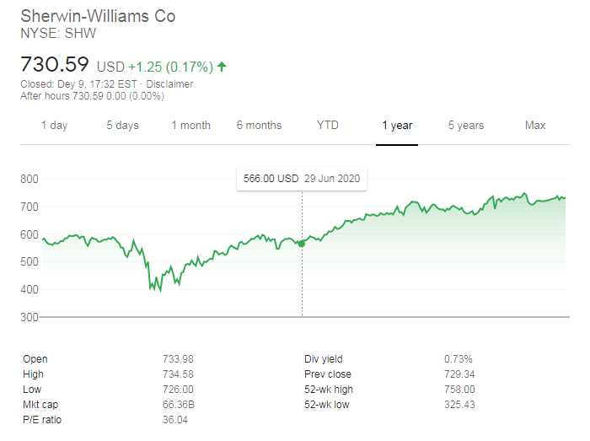Open the Disclaimer link
The height and width of the screenshot is (441, 590).
(x=169, y=84)
